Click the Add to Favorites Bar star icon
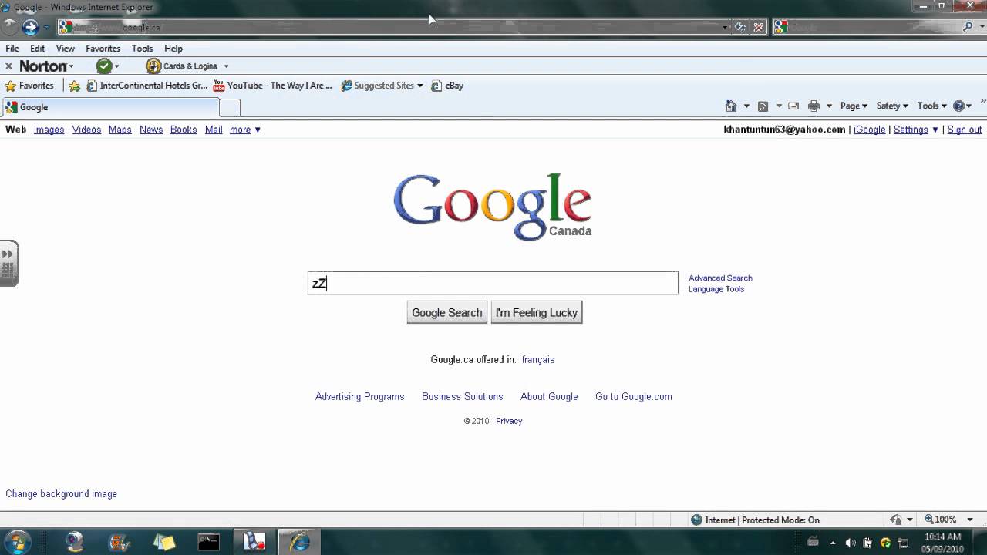 [74, 86]
